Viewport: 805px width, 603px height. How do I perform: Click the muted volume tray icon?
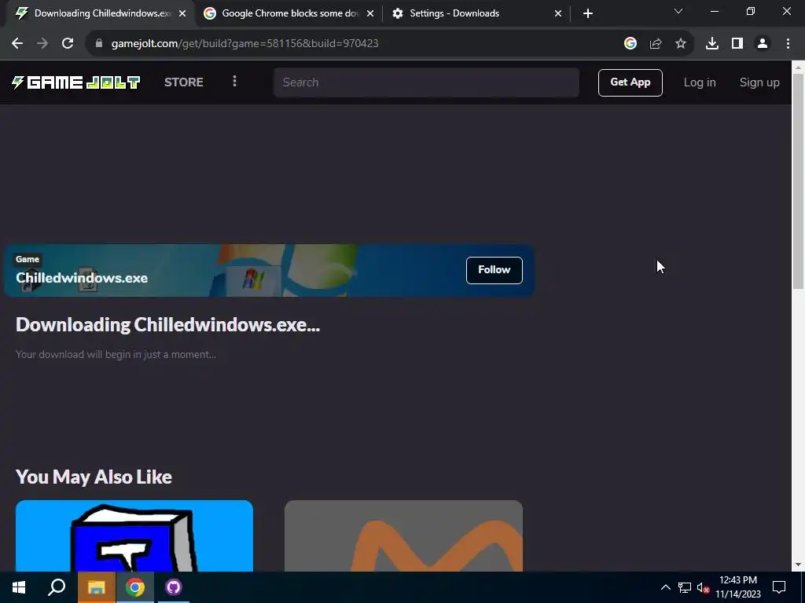pyautogui.click(x=703, y=587)
